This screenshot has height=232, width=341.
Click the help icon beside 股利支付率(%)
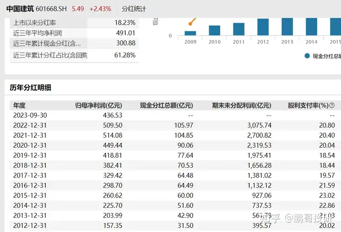point(332,106)
